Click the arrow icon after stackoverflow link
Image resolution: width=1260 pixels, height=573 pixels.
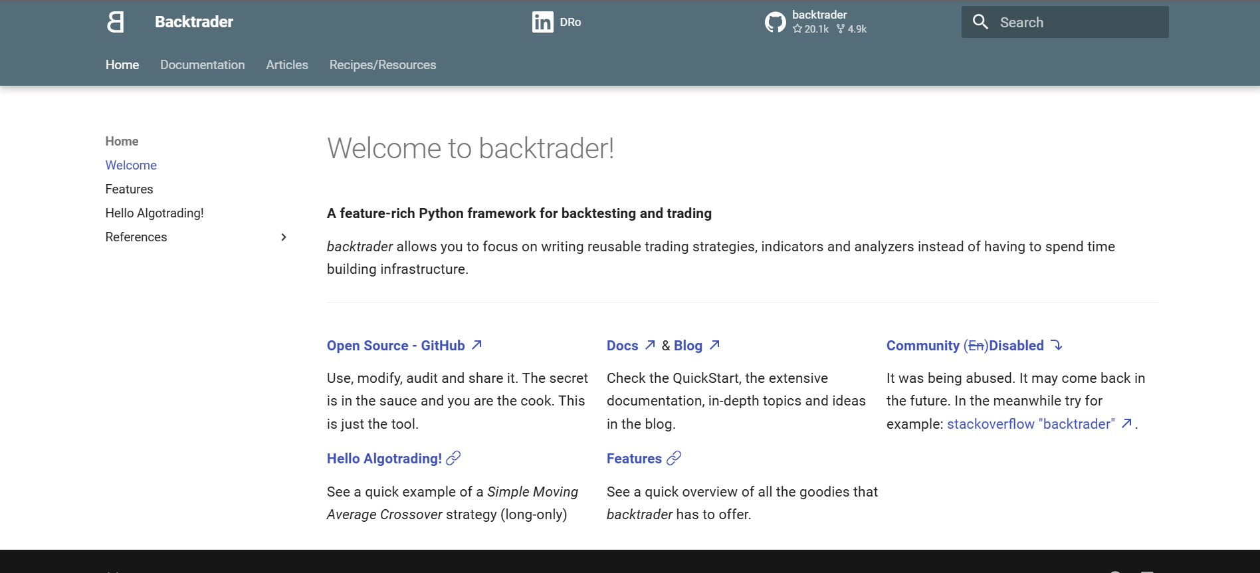pyautogui.click(x=1126, y=423)
